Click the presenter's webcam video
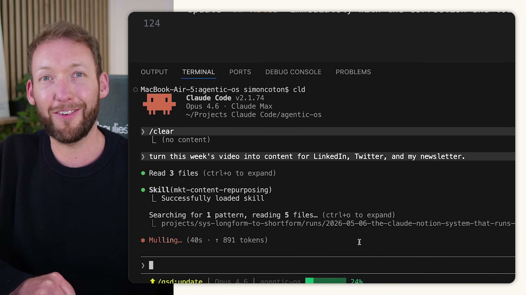Viewport: 526px width, 295px height. [x=64, y=147]
